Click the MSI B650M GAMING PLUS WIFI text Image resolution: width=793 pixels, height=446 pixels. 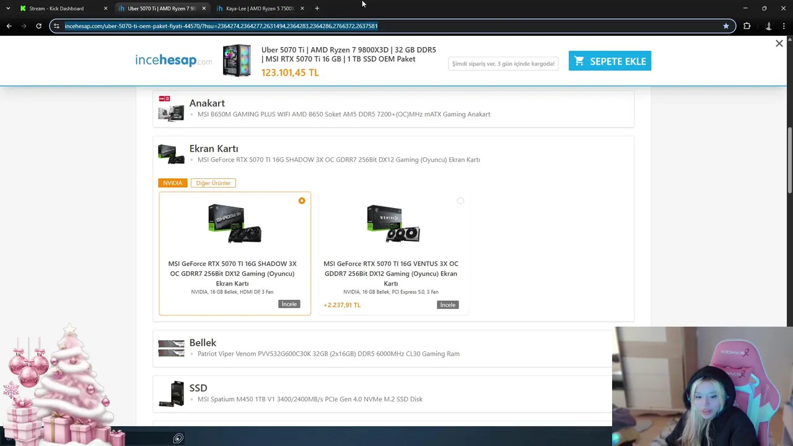point(344,114)
